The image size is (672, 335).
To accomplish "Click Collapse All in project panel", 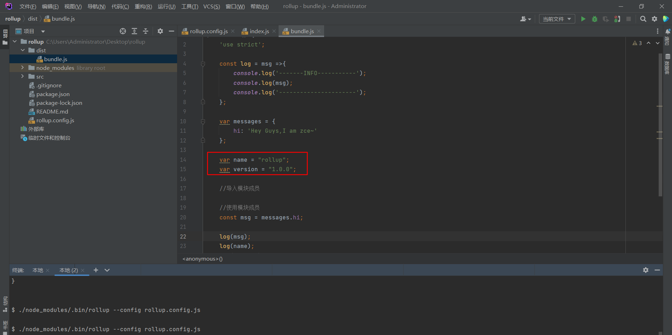I will 146,31.
